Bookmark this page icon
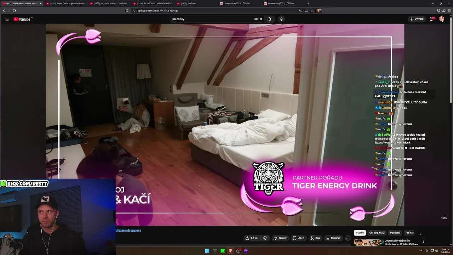453x255 pixels. [127, 11]
